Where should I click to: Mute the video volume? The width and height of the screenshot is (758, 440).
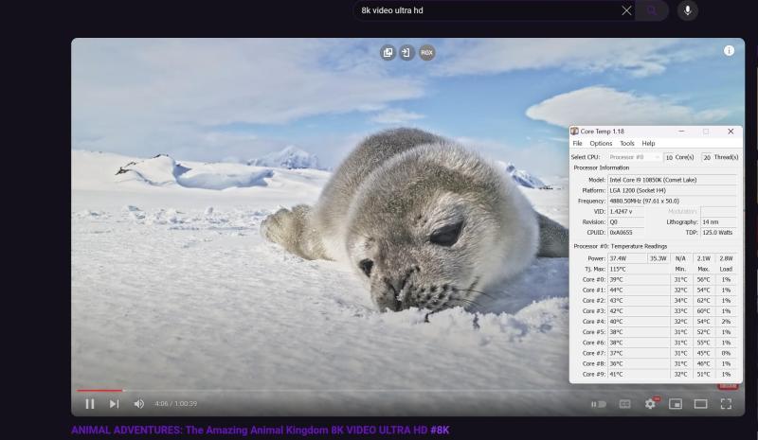click(139, 404)
